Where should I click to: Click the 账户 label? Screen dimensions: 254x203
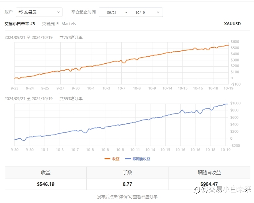pos(8,12)
